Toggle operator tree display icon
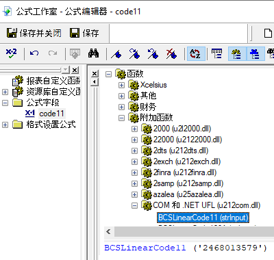Screen dimensions: 274x260 click(256, 54)
